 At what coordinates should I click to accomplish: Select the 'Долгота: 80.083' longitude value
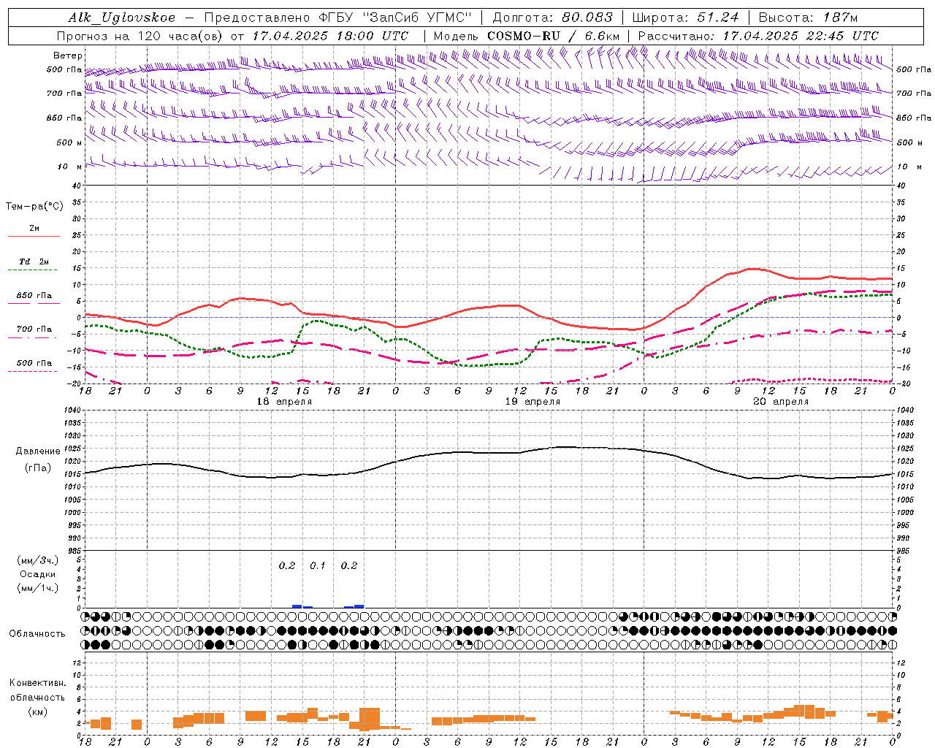[552, 18]
